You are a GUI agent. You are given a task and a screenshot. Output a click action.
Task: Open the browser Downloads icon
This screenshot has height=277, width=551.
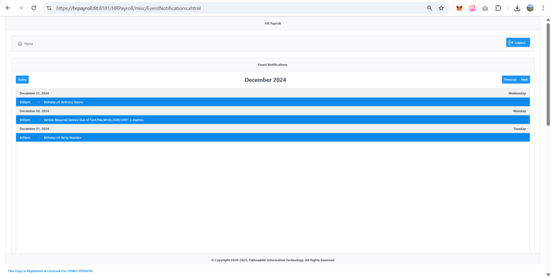517,8
